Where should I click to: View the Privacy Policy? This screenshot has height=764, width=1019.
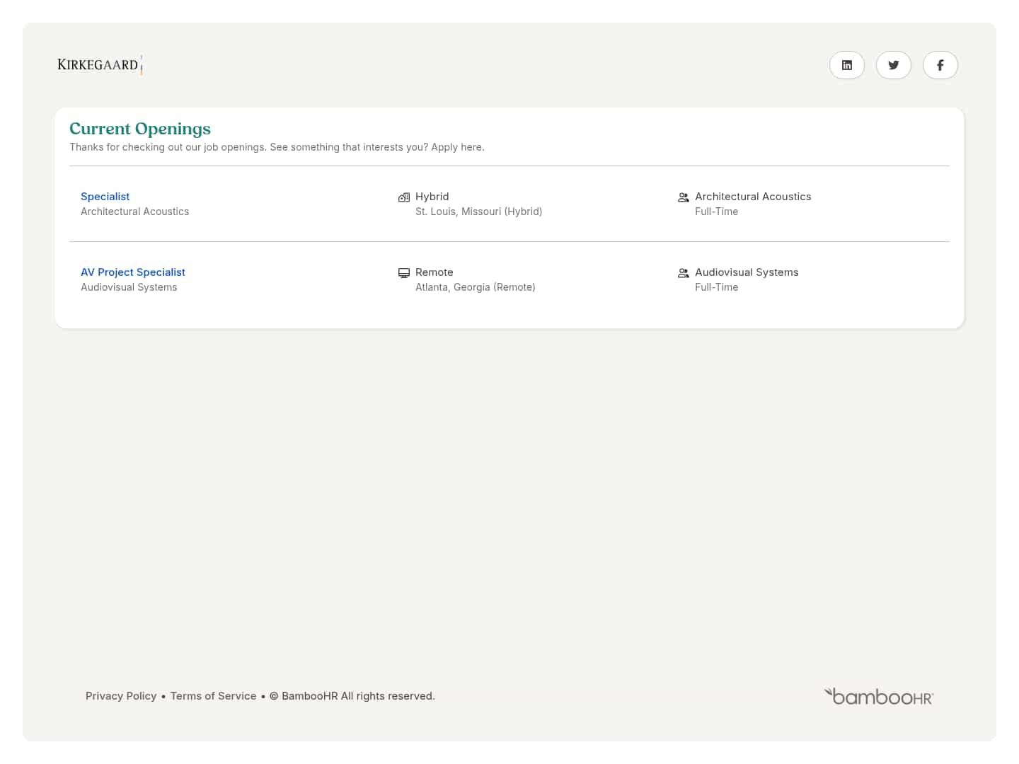(x=121, y=696)
